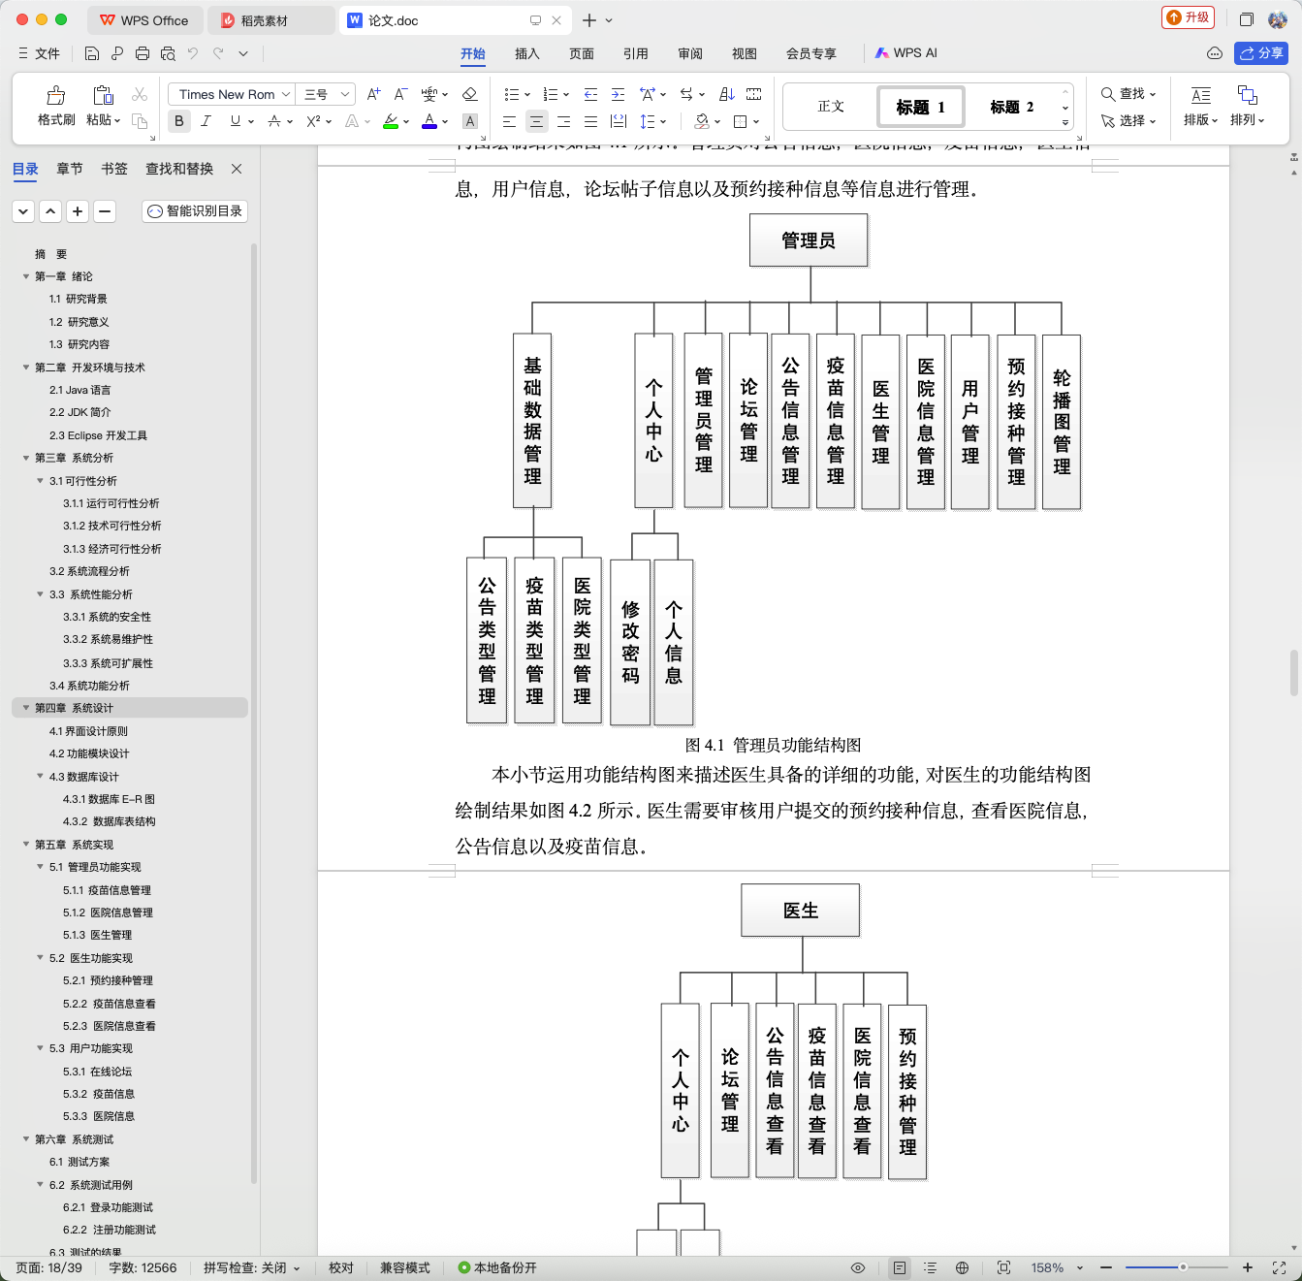Screen dimensions: 1302x1281
Task: Click the highlight color swatch
Action: (391, 121)
